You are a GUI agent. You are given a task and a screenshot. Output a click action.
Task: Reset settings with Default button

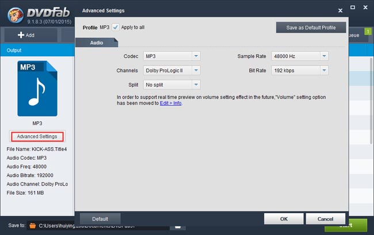(100, 219)
